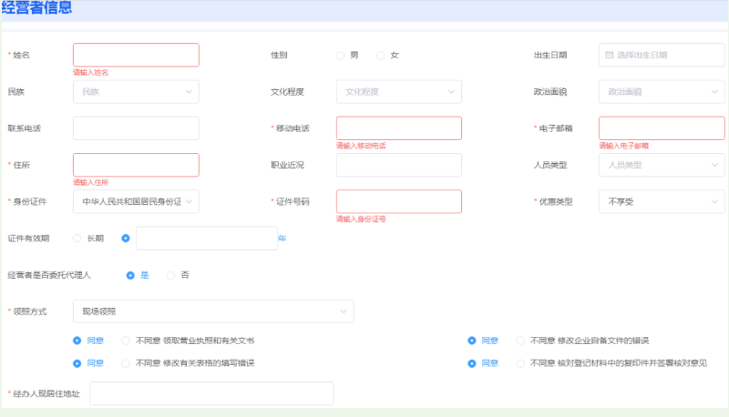Click the 电子邮箱 input field
729x417 pixels.
coord(662,128)
